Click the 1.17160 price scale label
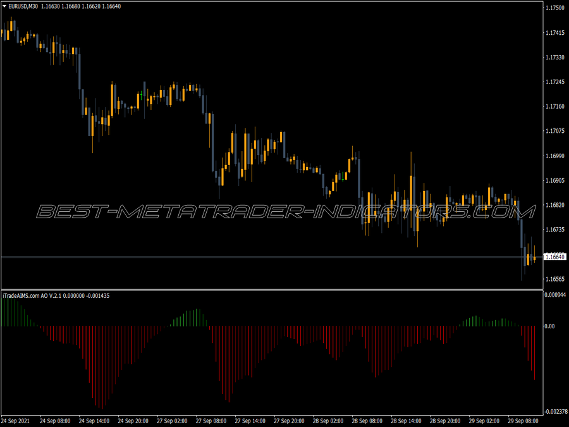Viewport: 569px width, 427px height. click(x=555, y=106)
